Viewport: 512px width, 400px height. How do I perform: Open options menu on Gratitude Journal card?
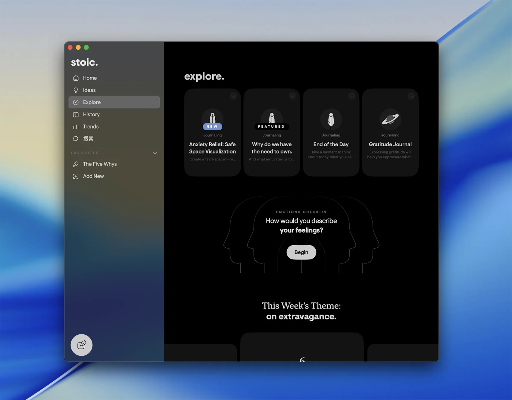[x=411, y=96]
